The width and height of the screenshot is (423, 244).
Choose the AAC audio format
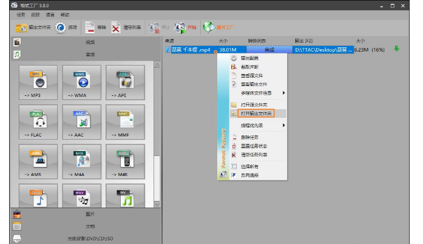pyautogui.click(x=81, y=122)
